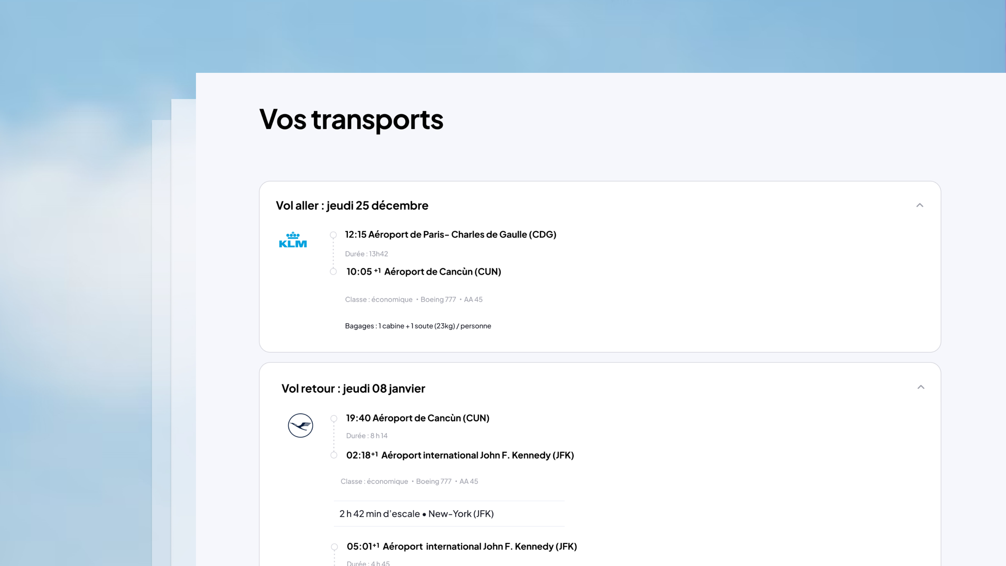
Task: Collapse the Vol retour section chevron
Action: click(x=921, y=387)
